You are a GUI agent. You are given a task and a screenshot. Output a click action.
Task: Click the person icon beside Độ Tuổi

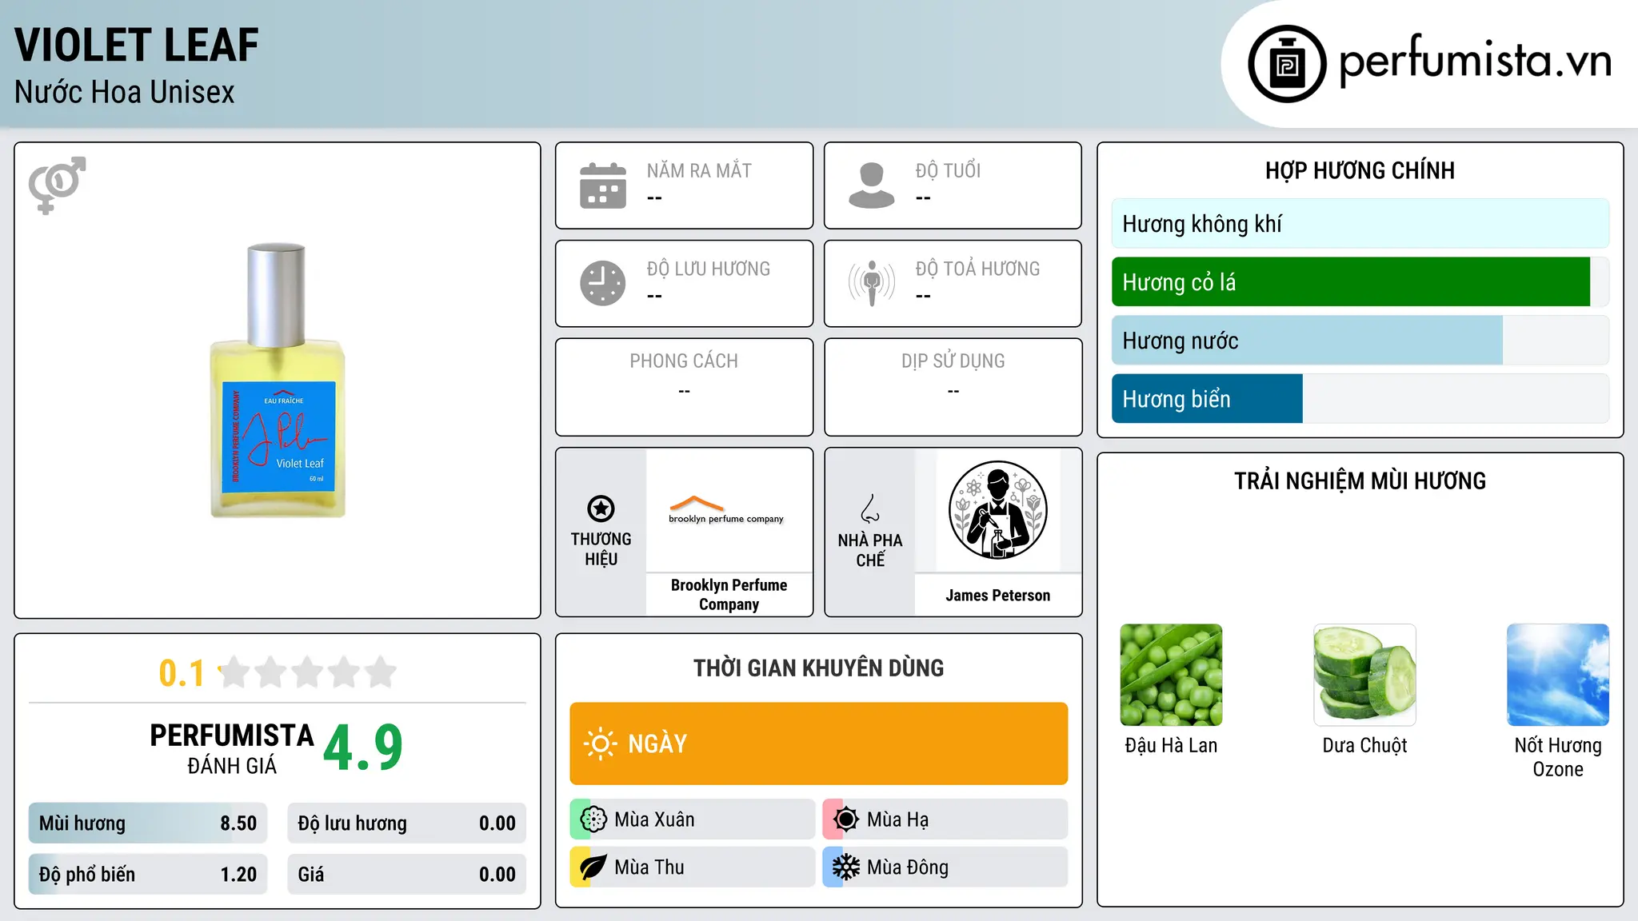[872, 185]
